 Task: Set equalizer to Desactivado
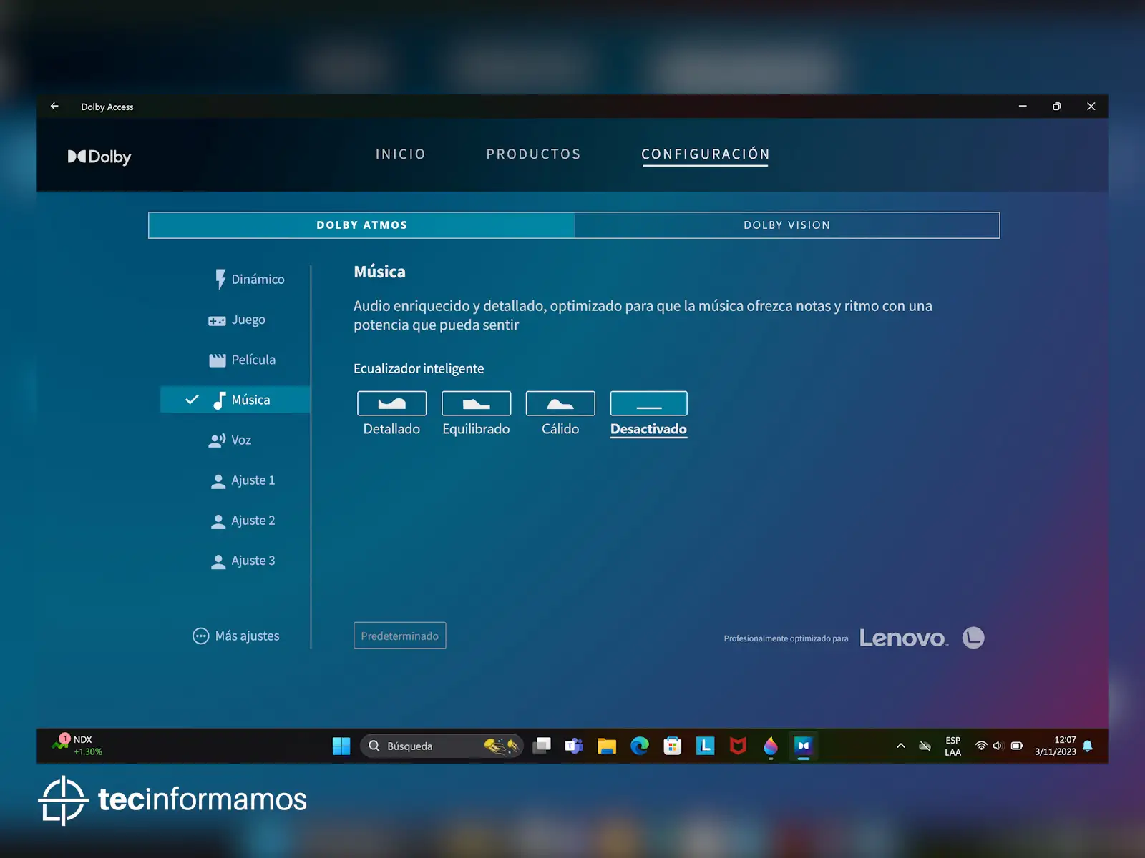point(648,403)
